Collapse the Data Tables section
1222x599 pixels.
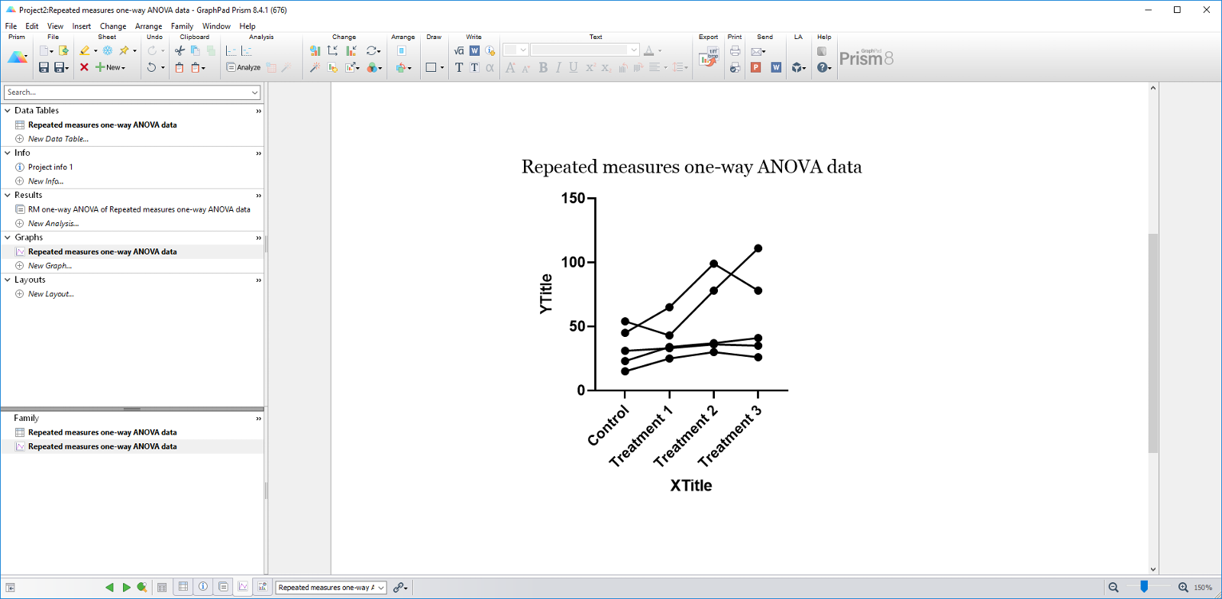[8, 111]
